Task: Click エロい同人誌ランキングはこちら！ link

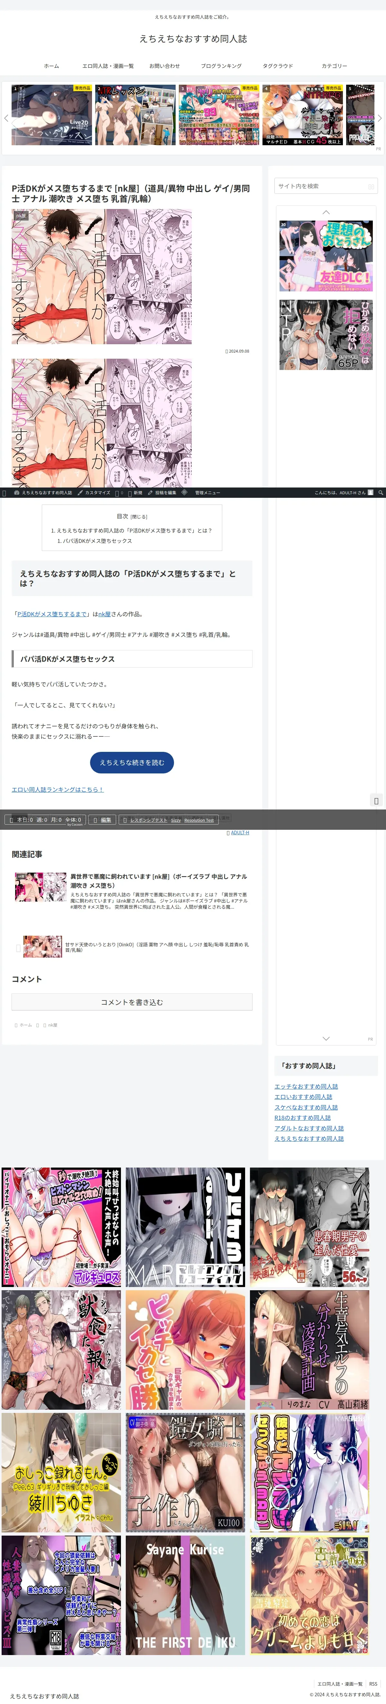Action: 58,790
